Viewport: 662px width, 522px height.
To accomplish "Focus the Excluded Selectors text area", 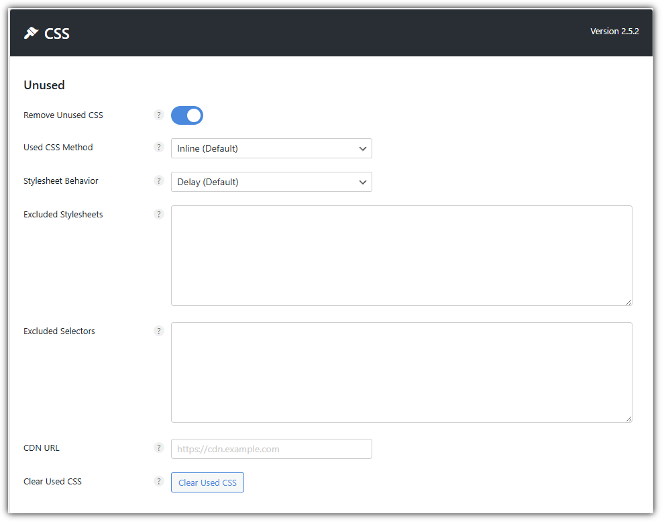I will coord(401,372).
